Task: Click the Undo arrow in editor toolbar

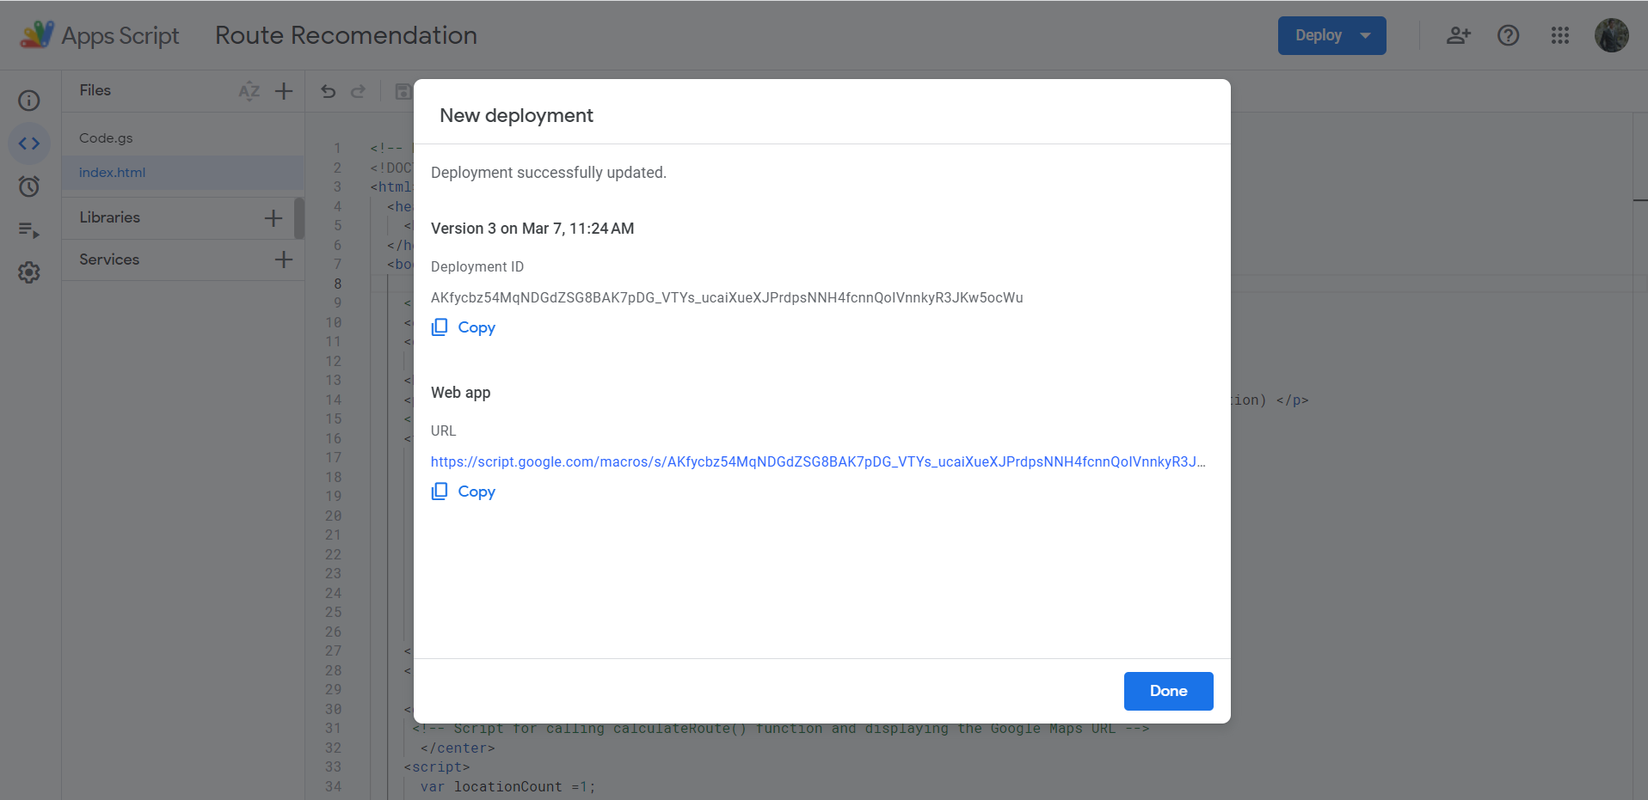Action: pos(329,91)
